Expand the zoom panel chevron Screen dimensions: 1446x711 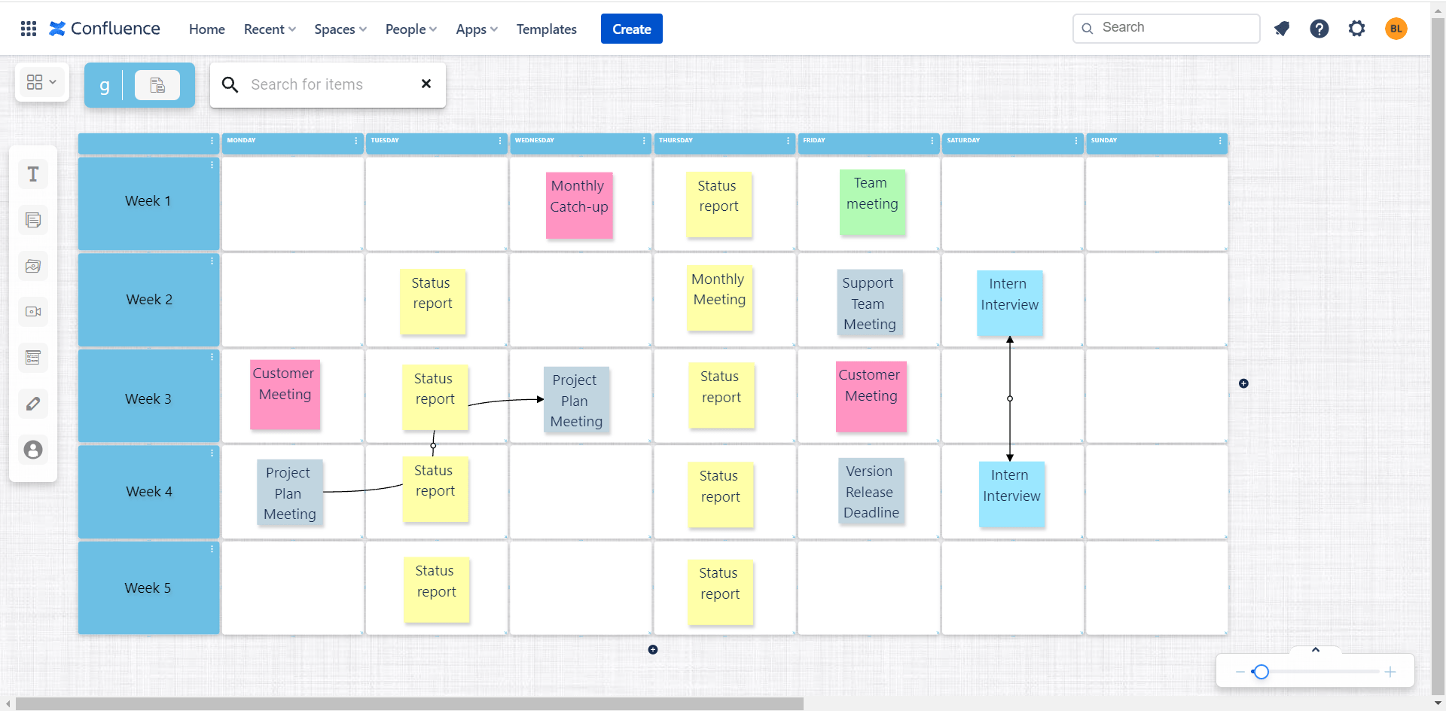pos(1316,650)
